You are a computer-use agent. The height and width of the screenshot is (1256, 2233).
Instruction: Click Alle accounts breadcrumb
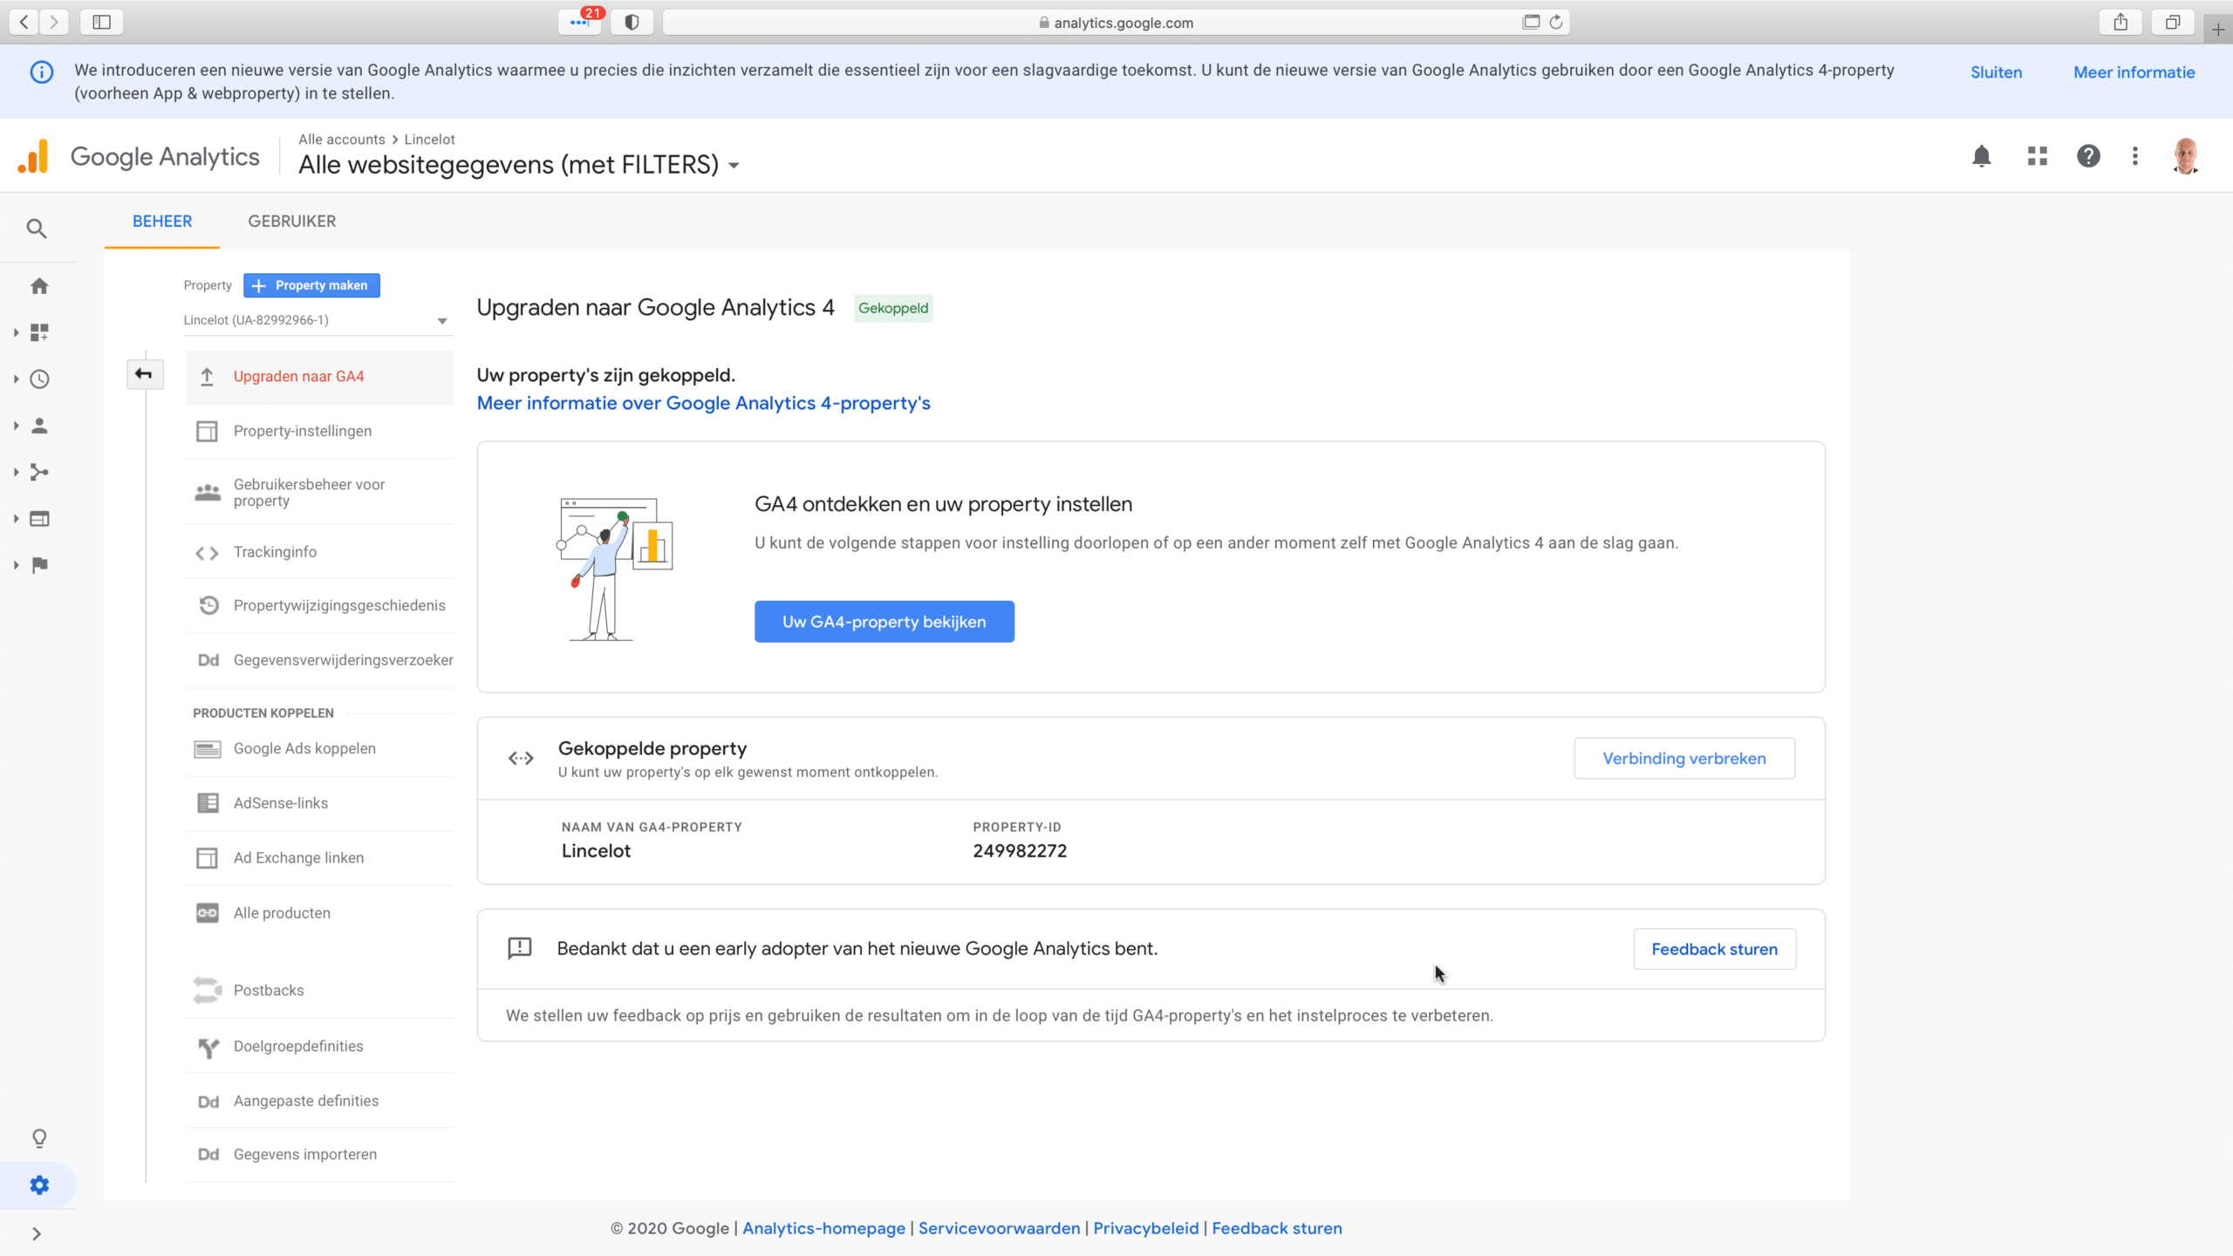(341, 140)
